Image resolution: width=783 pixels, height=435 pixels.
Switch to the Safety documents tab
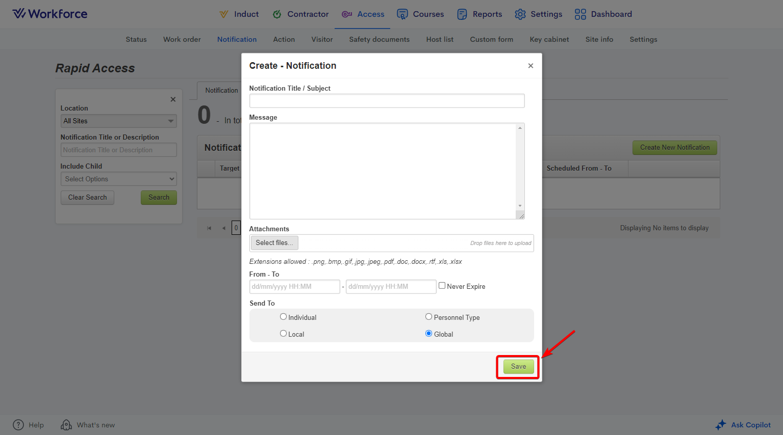coord(379,39)
